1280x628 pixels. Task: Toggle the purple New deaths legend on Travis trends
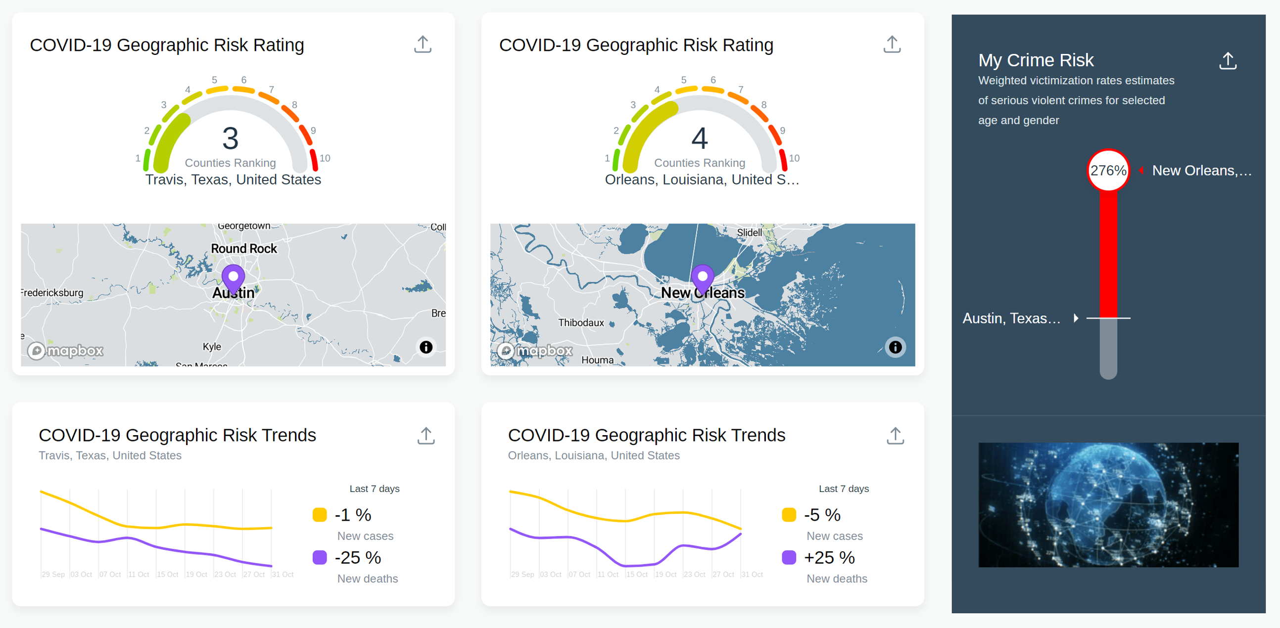click(x=321, y=557)
